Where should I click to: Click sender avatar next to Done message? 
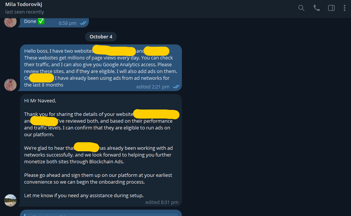(10, 22)
